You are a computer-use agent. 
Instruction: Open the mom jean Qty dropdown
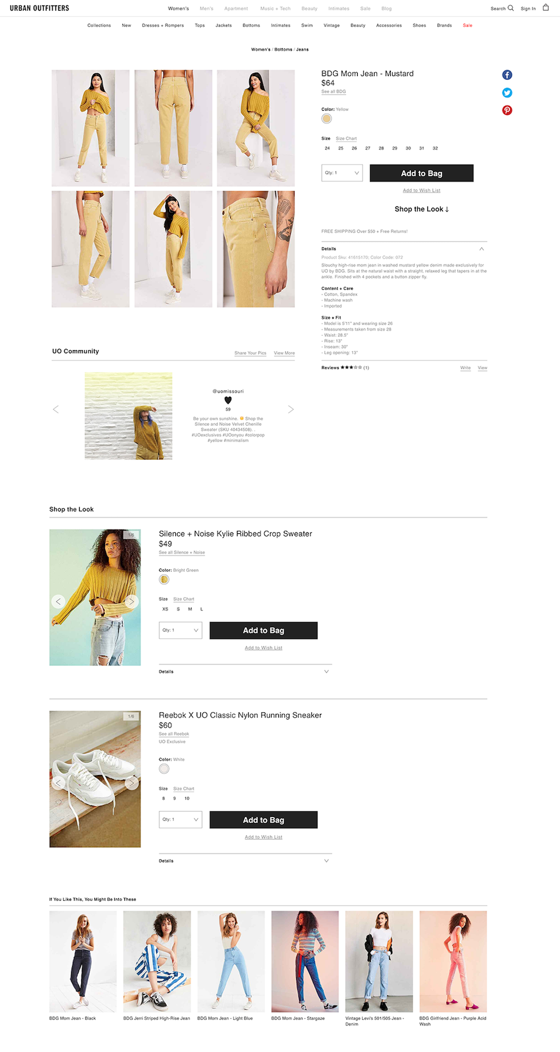click(x=342, y=173)
